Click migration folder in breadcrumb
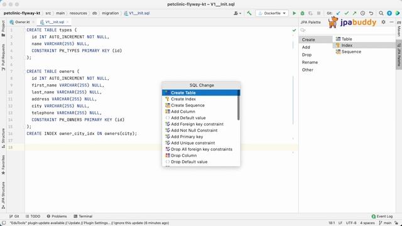The image size is (402, 226). [111, 13]
